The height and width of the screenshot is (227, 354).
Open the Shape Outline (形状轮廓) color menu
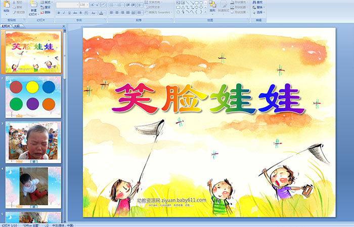(x=239, y=7)
